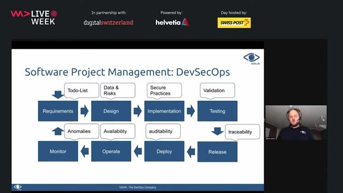Select the Monitor box
The height and width of the screenshot is (193, 343).
[58, 151]
